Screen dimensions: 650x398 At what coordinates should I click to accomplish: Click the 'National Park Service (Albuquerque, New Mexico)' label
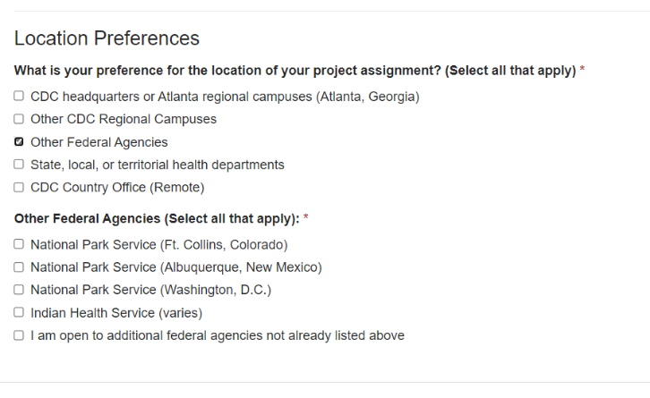tap(175, 267)
